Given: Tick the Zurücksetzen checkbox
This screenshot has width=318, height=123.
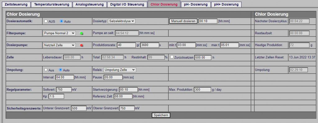Looking at the screenshot, I should [172, 57].
